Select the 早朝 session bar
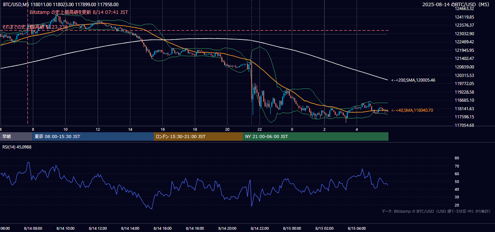The height and width of the screenshot is (232, 495). 16,136
